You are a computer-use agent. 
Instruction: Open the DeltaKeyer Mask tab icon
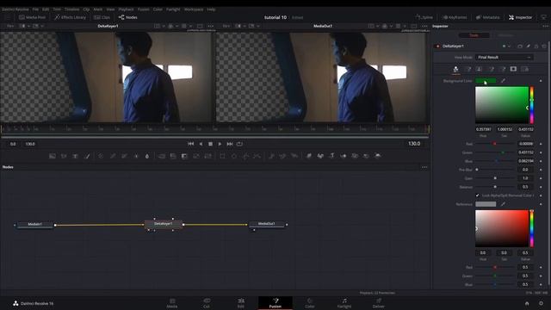coord(513,69)
